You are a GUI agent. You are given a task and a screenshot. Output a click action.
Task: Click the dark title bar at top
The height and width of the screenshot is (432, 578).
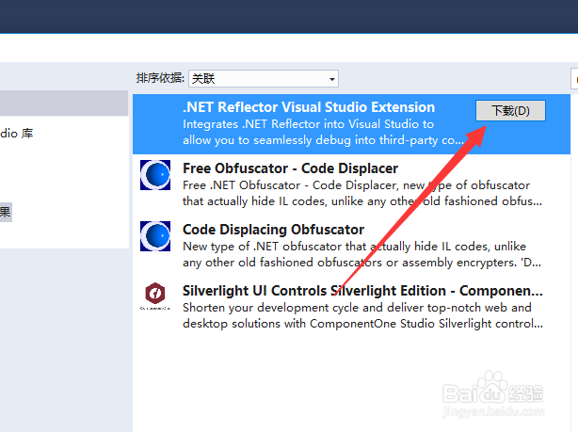(289, 17)
